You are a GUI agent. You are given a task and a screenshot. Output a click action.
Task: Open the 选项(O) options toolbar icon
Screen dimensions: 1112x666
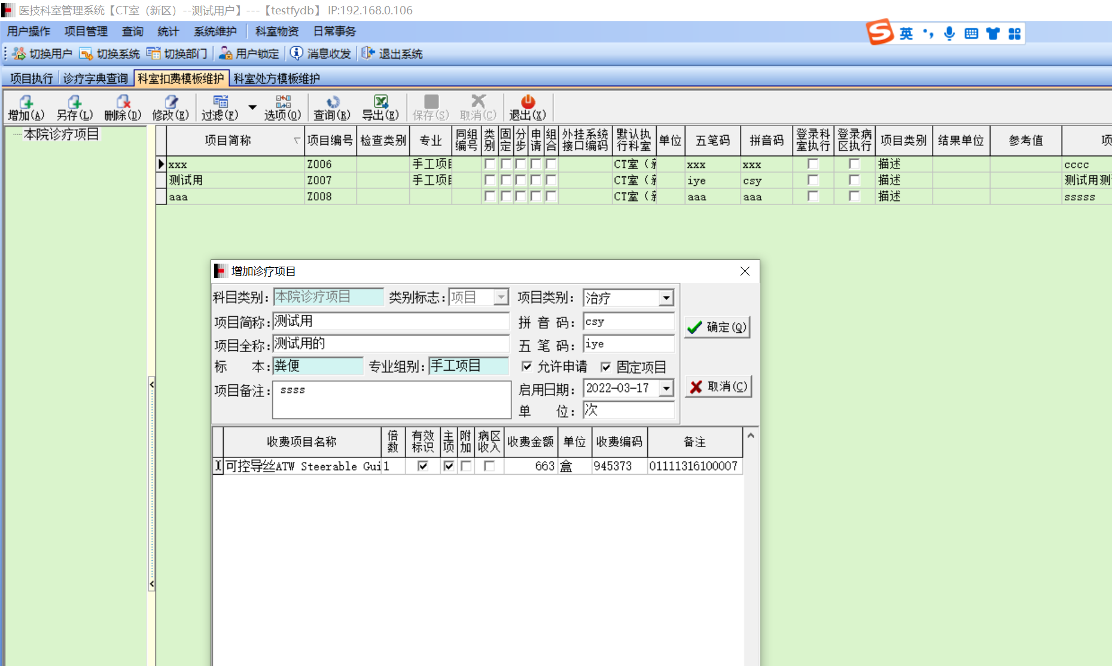click(x=283, y=102)
